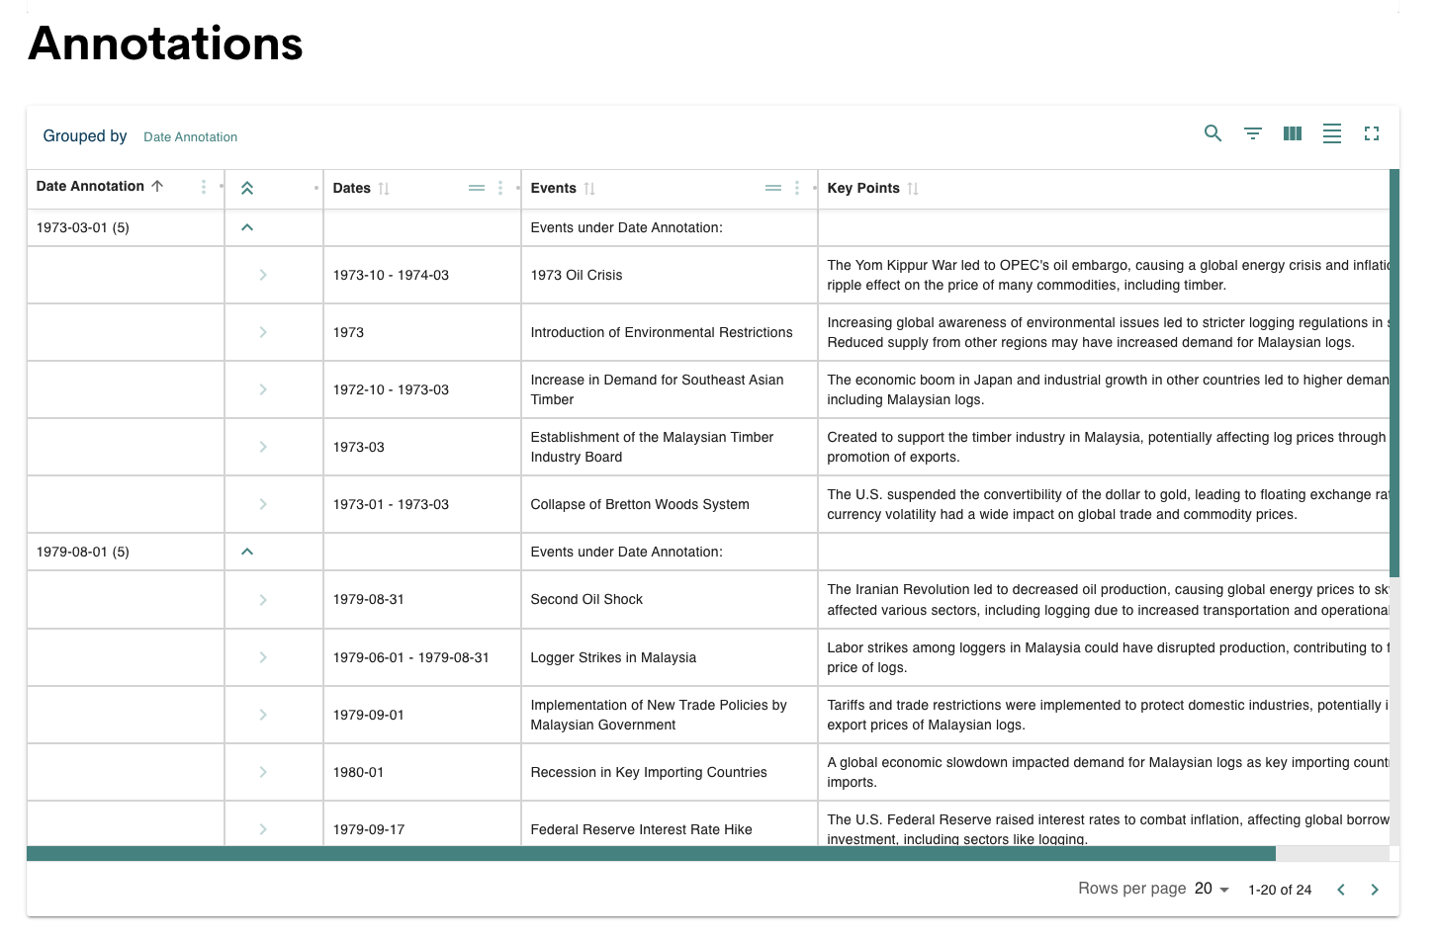
Task: Select the 1979-06-01 - 1979-08-31 date cell
Action: point(422,657)
